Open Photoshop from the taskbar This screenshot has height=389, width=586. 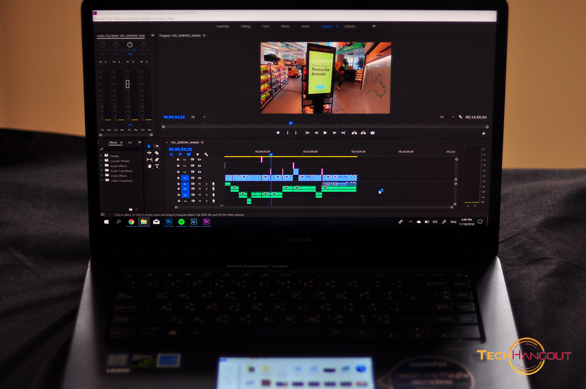point(169,221)
